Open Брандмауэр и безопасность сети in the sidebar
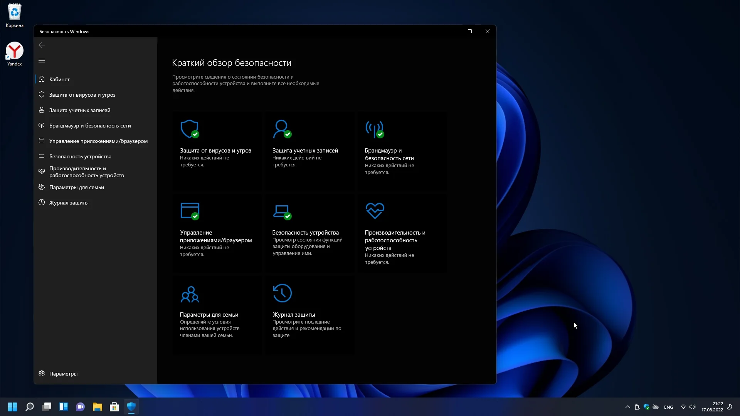The width and height of the screenshot is (740, 416). (90, 126)
